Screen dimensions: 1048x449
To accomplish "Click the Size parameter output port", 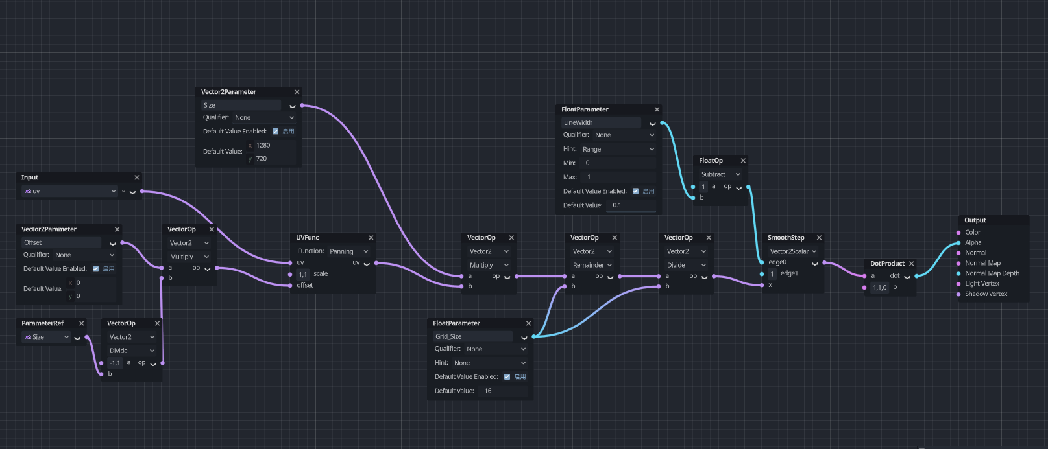I will click(302, 105).
